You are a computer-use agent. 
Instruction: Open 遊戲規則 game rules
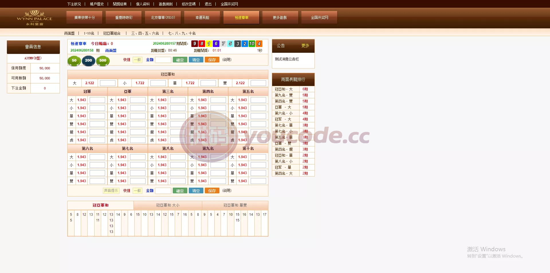pos(166,4)
